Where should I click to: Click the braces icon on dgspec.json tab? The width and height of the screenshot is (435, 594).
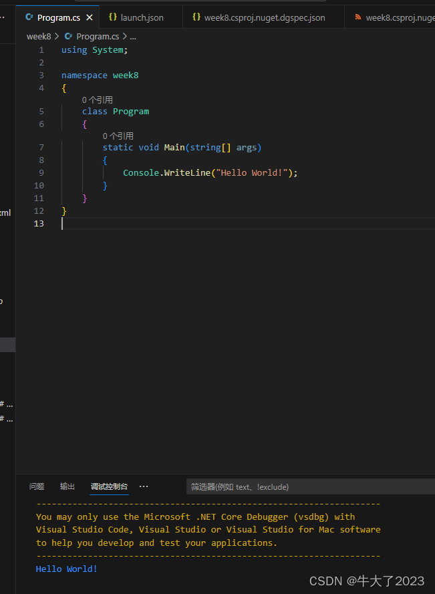(196, 17)
